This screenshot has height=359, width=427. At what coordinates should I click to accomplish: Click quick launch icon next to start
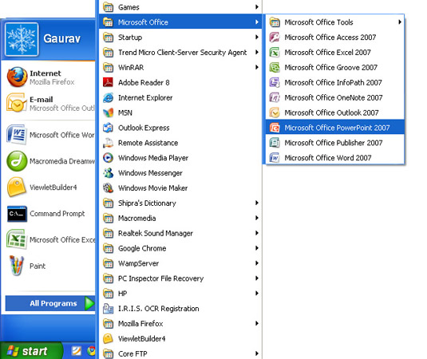[77, 351]
